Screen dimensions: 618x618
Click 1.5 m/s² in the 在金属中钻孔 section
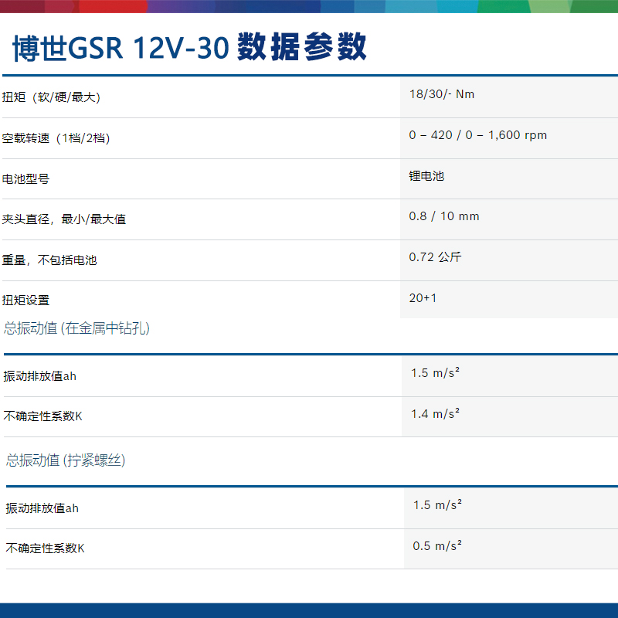click(435, 373)
